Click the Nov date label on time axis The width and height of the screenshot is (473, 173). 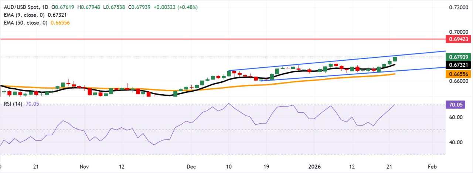[85, 166]
